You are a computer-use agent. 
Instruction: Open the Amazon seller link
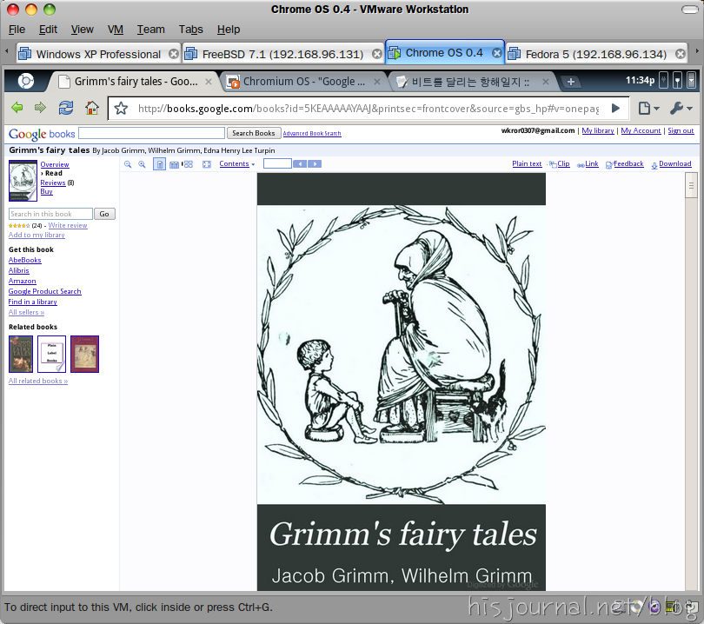(x=22, y=281)
